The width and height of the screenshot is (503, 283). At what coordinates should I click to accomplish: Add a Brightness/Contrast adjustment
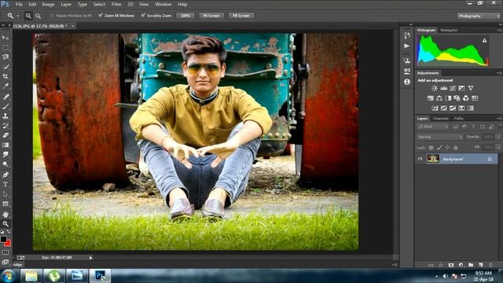pyautogui.click(x=435, y=88)
